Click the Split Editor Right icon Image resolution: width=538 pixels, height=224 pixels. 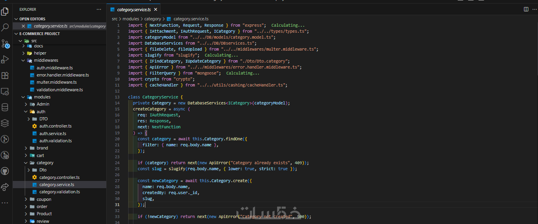click(526, 9)
